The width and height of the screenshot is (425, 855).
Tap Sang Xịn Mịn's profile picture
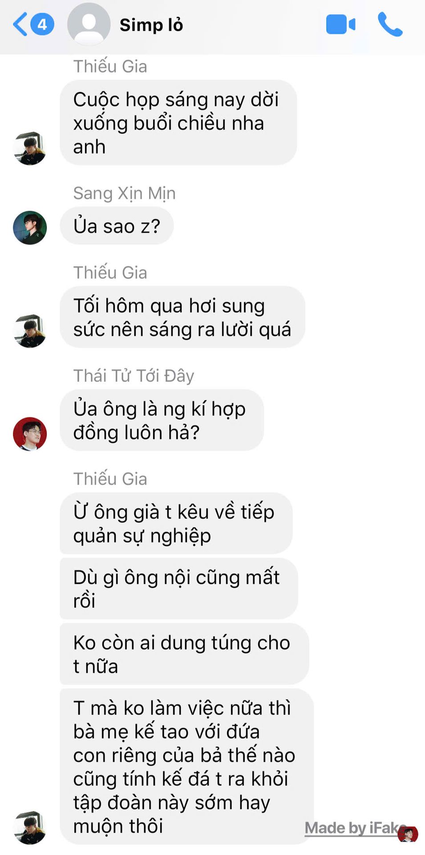pyautogui.click(x=30, y=228)
